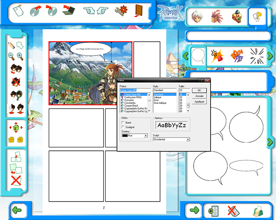Click the move character up arrow icon
The width and height of the screenshot is (276, 220).
[12, 109]
